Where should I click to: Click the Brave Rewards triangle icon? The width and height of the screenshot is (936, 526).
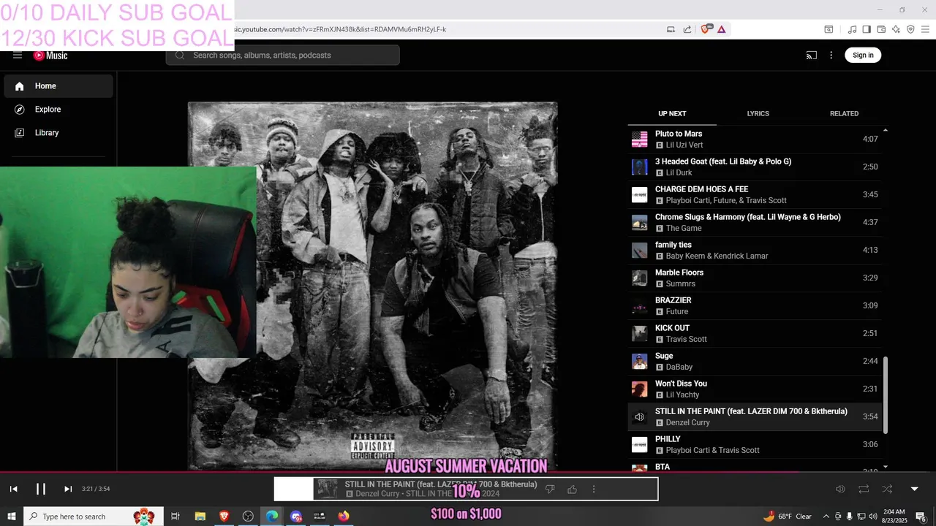coord(722,29)
